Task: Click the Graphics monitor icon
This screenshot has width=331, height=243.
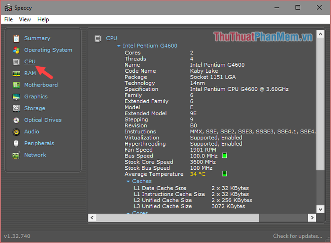Action: click(16, 97)
